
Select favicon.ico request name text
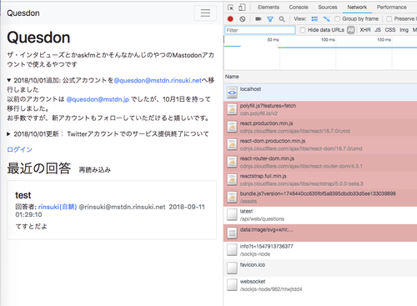(x=253, y=265)
